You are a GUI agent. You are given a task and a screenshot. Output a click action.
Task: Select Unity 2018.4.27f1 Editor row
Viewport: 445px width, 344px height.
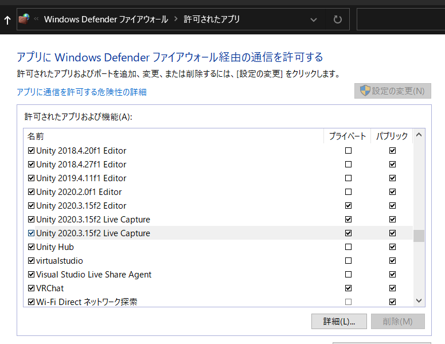tap(218, 165)
